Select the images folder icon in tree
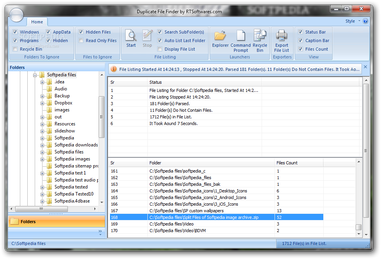381x259 pixels. [50, 110]
